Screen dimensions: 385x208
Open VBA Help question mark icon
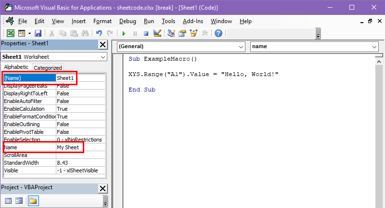tap(218, 33)
